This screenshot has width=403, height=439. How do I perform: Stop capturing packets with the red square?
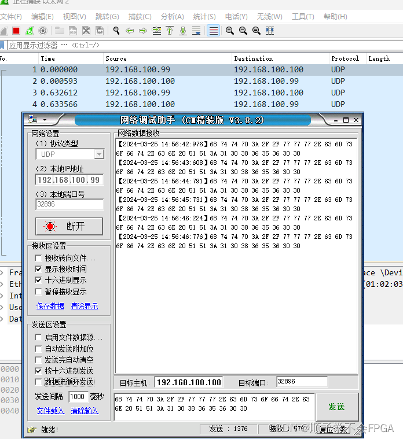[16, 31]
